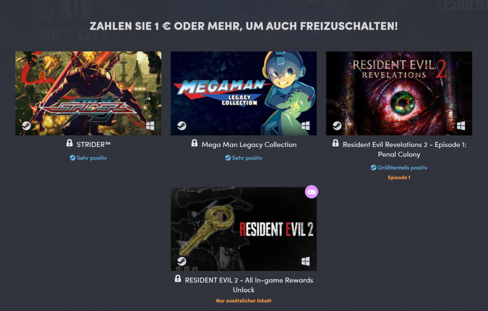Select the Resident Evil 2 key artwork
This screenshot has width=488, height=311.
(x=244, y=229)
